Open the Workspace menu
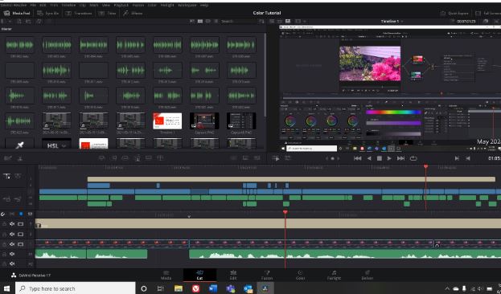This screenshot has height=294, width=501. [x=187, y=5]
